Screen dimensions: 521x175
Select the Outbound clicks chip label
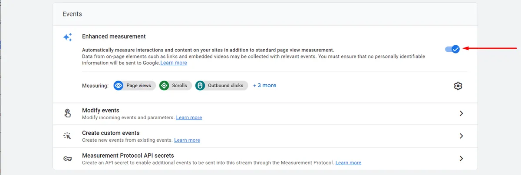[226, 86]
